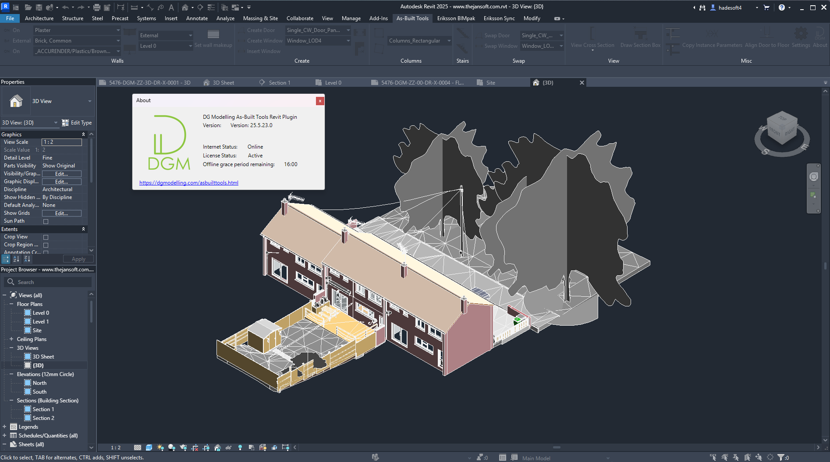Change Visual Style using the cube icon
Viewport: 830px width, 462px height.
pyautogui.click(x=149, y=448)
